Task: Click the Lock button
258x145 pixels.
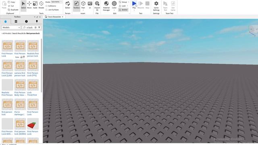Action: 123,6
